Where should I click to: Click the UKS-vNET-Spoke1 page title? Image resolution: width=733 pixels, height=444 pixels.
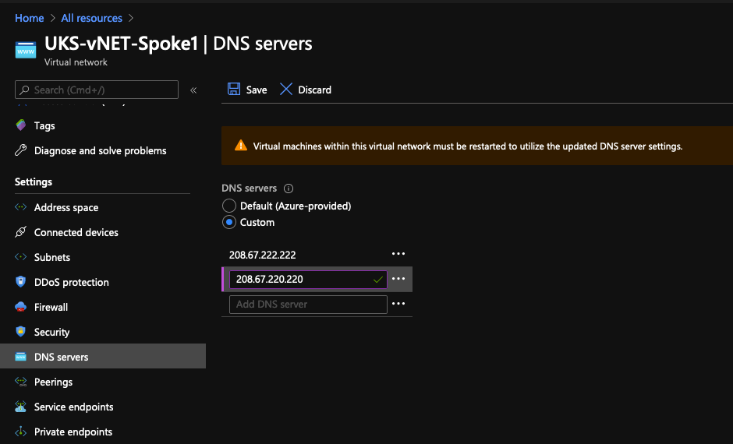[121, 44]
